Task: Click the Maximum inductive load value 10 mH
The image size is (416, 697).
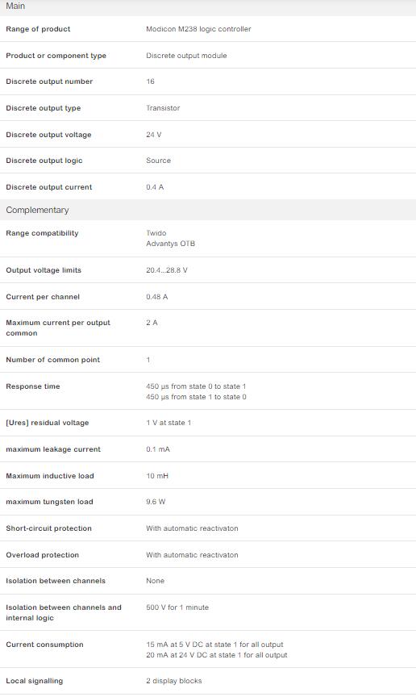Action: [x=157, y=476]
